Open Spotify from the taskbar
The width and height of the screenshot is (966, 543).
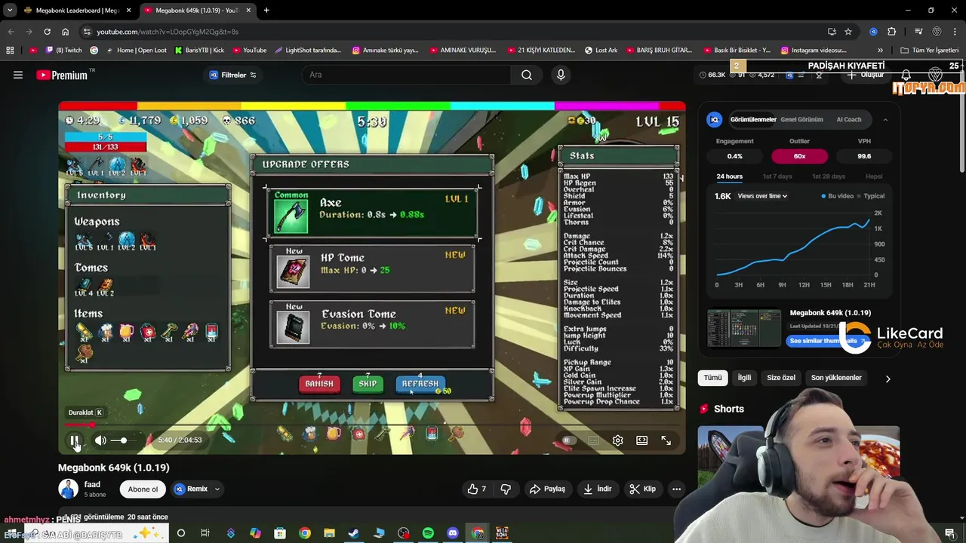(x=428, y=533)
